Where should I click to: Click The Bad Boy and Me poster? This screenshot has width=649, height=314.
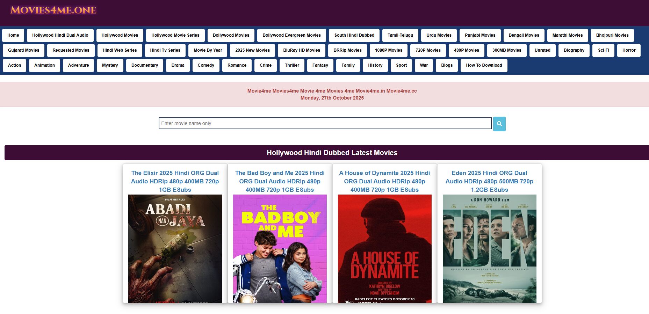pyautogui.click(x=280, y=249)
